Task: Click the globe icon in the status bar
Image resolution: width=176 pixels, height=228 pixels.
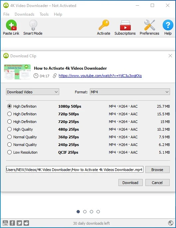Action: coord(170,223)
